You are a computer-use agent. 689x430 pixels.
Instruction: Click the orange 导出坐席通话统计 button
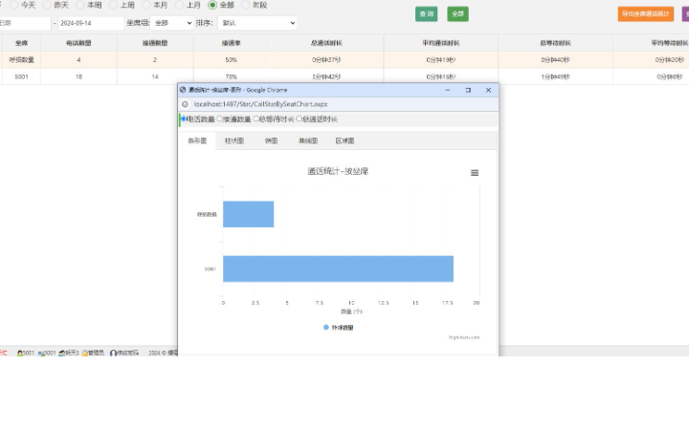[646, 14]
